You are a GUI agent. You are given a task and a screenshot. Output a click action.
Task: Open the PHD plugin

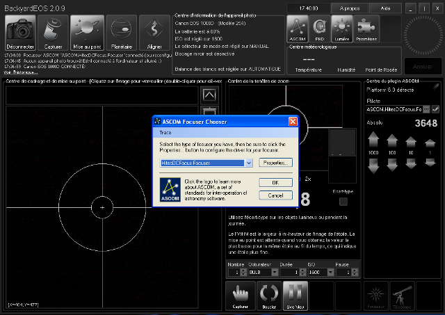[320, 29]
